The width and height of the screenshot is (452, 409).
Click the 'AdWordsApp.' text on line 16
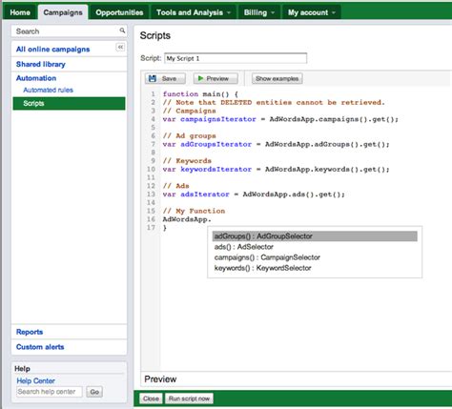point(187,219)
